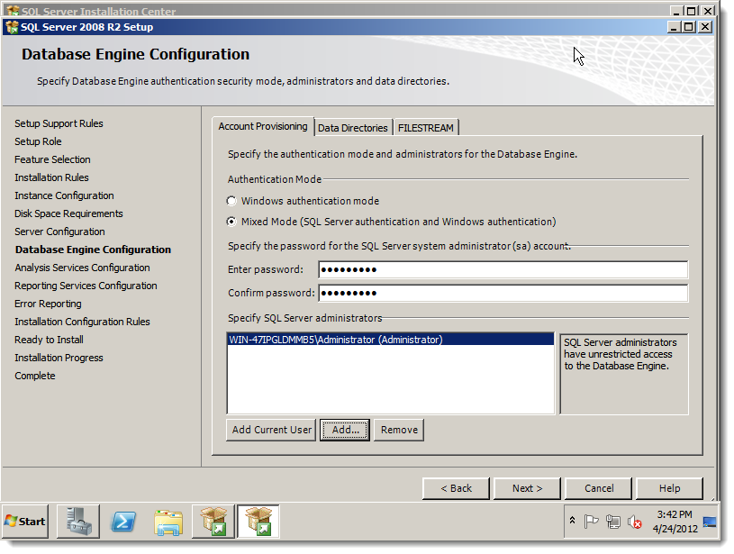Click the Setup Support Rules step
The height and width of the screenshot is (554, 734).
tap(59, 123)
